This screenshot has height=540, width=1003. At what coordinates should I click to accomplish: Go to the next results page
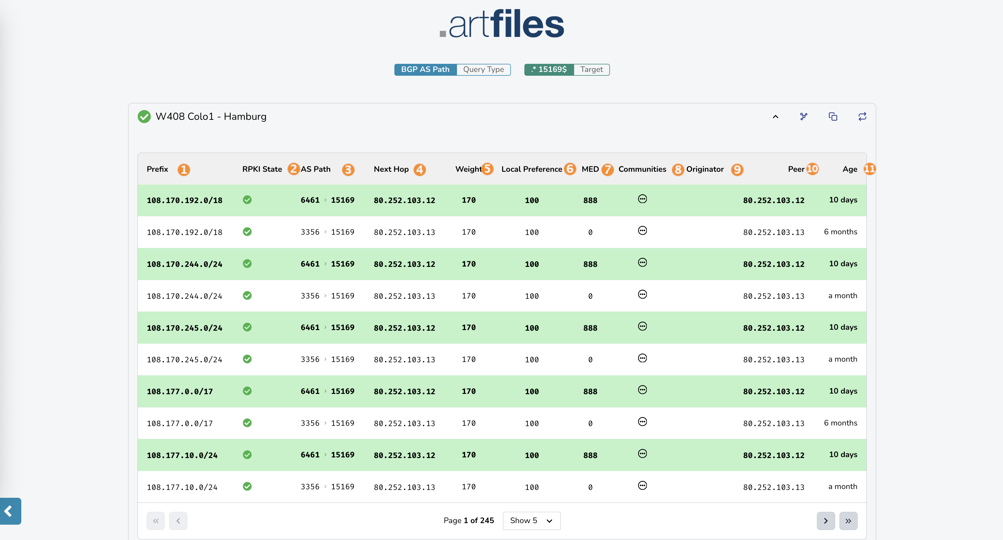tap(825, 521)
